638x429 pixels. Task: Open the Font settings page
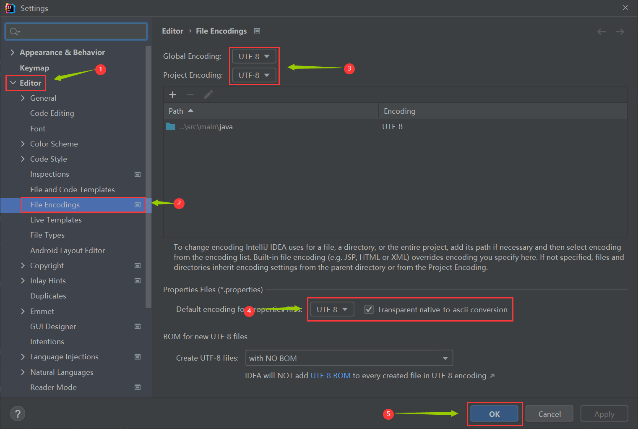(x=38, y=129)
